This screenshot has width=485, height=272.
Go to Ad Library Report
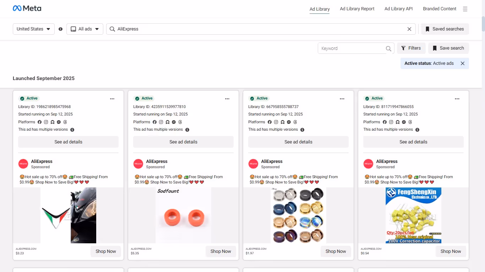357,9
